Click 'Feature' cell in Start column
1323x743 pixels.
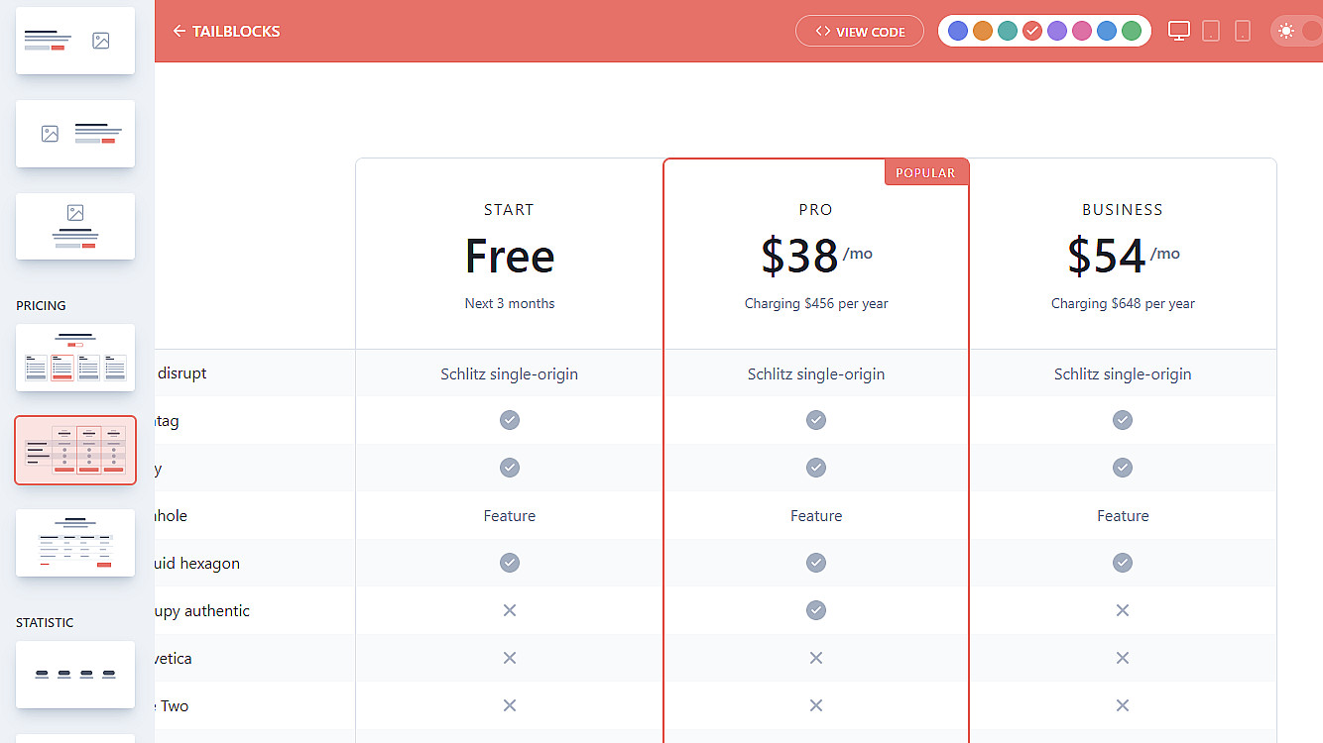pos(510,515)
